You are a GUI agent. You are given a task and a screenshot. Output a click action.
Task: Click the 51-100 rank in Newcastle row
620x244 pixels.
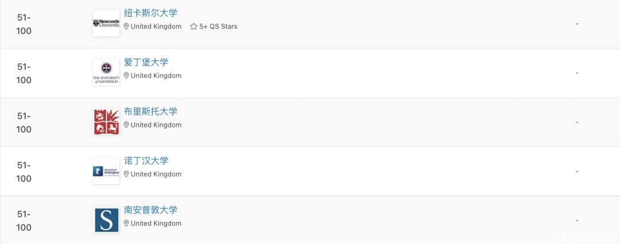click(x=24, y=24)
